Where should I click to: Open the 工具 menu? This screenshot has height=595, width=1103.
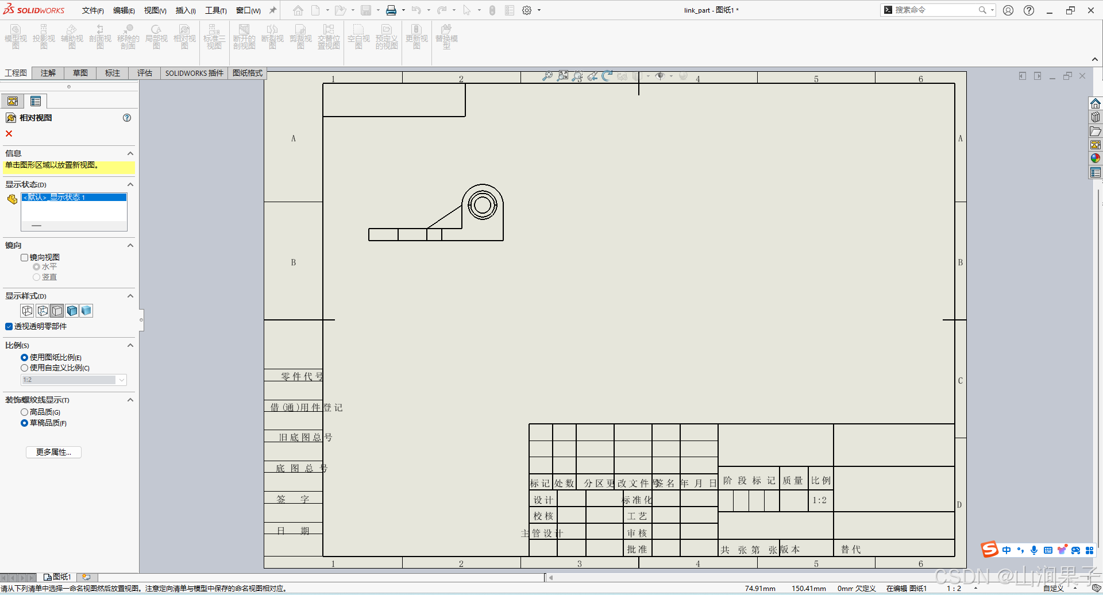point(216,10)
